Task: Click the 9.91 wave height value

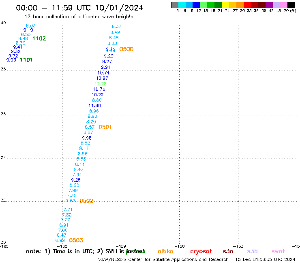Action: click(106, 68)
